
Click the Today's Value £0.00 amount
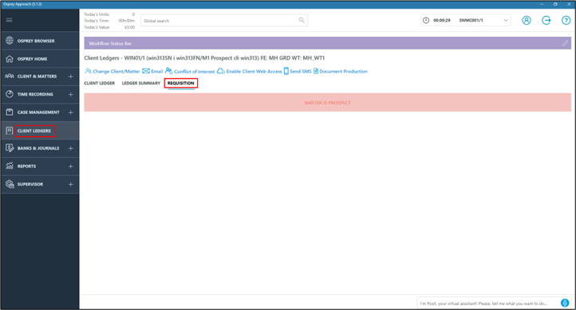pos(129,28)
